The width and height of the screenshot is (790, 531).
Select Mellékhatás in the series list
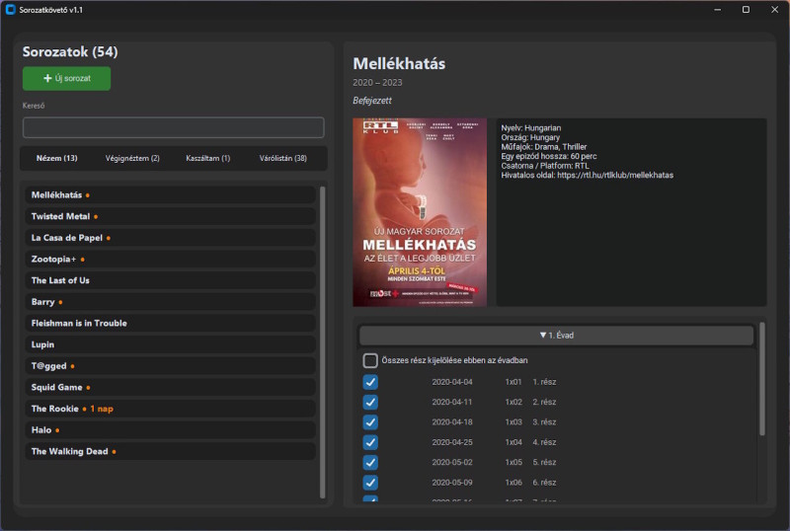(170, 195)
